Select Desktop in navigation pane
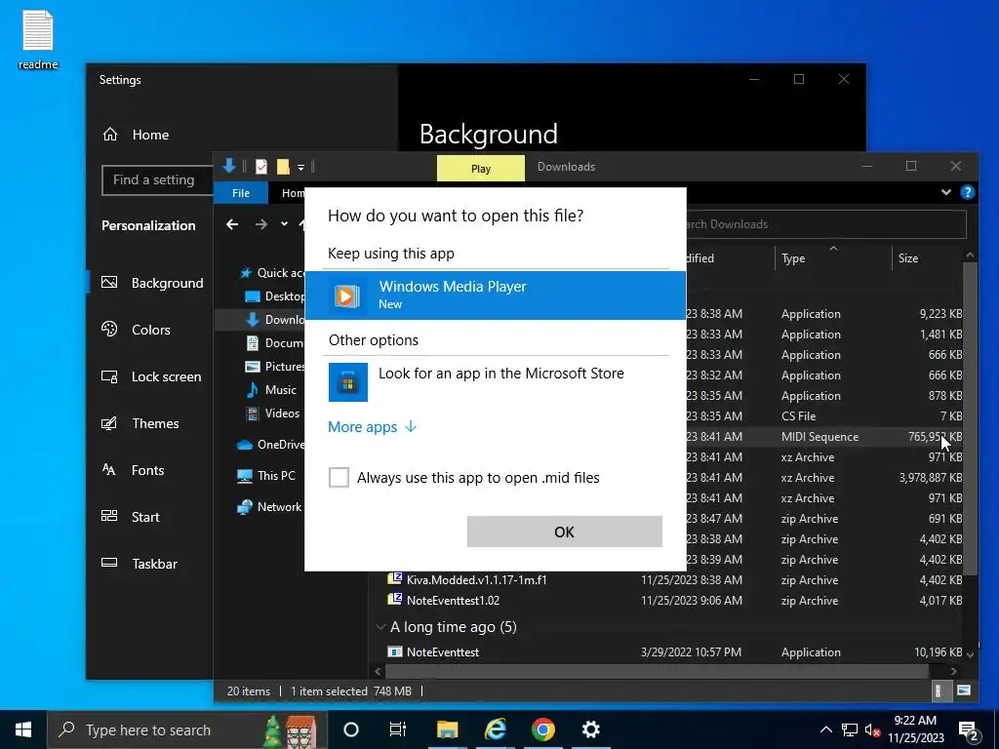 [274, 296]
